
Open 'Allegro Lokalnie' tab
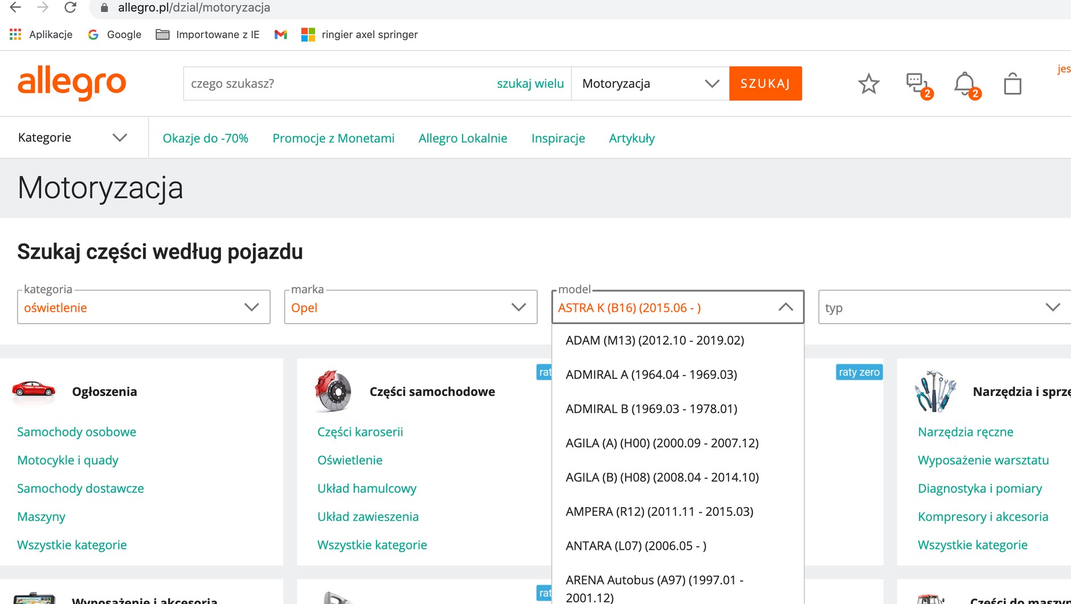463,138
